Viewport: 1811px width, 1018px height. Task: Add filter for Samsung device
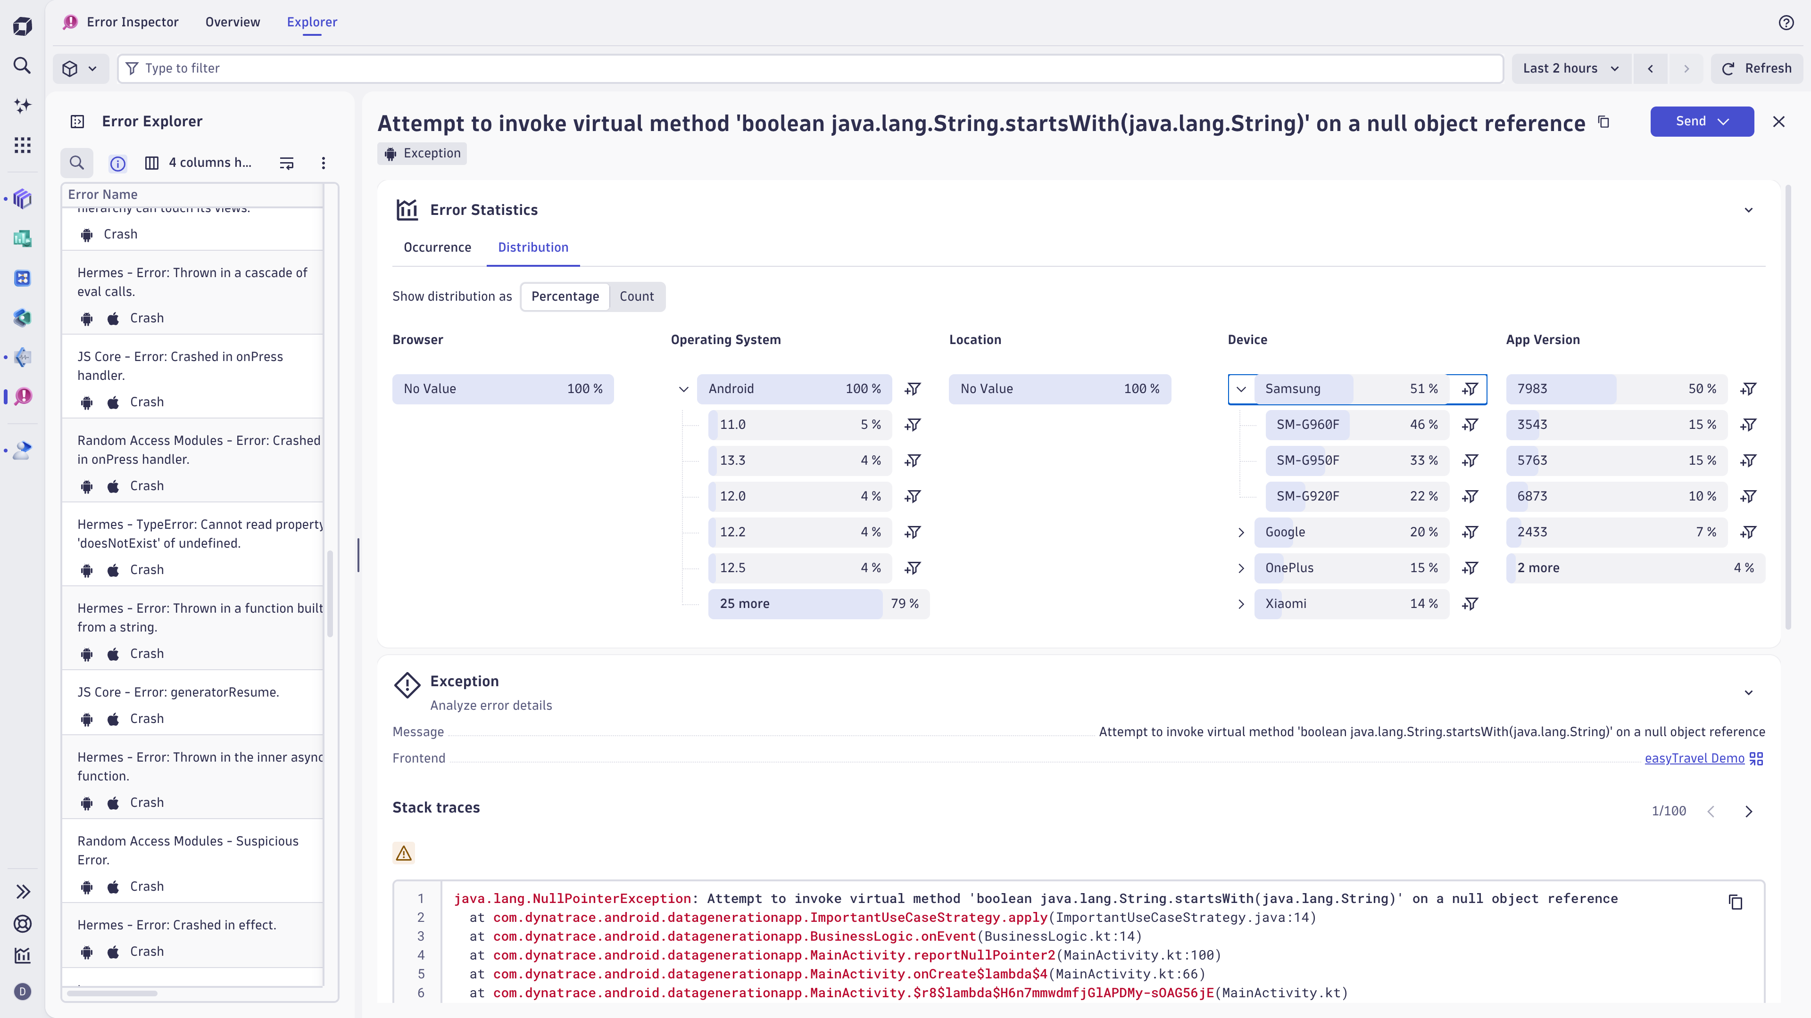[x=1470, y=389]
